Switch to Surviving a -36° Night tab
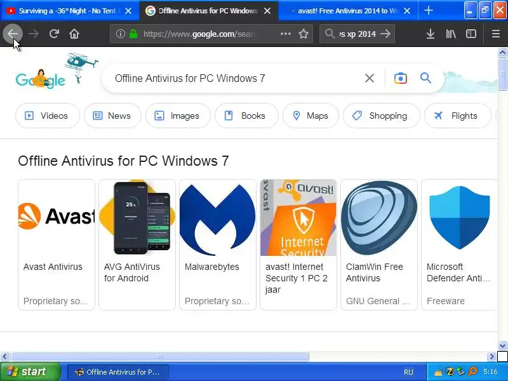 pos(69,11)
